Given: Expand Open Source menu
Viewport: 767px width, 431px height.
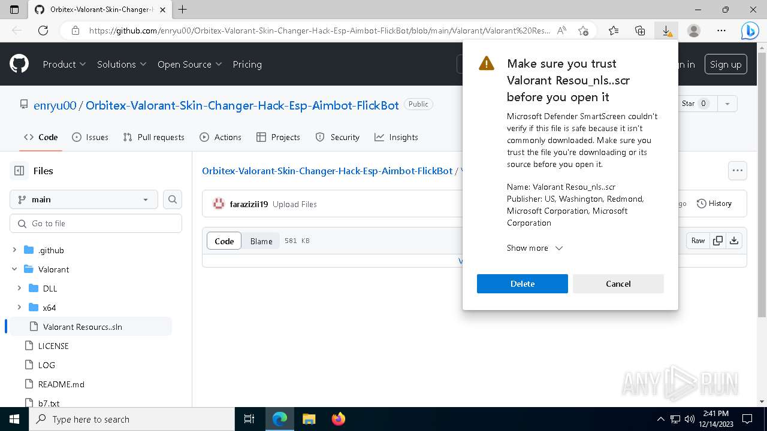Looking at the screenshot, I should pyautogui.click(x=189, y=64).
